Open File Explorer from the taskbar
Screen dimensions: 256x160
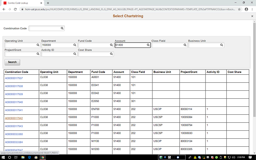(x=23, y=157)
